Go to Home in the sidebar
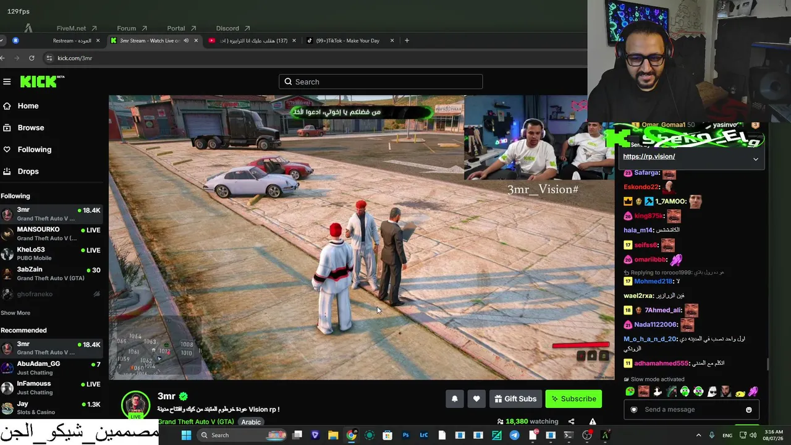791x445 pixels. point(28,106)
